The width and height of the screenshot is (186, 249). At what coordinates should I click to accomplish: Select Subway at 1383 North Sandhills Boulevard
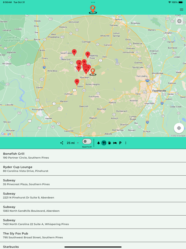coord(93,209)
